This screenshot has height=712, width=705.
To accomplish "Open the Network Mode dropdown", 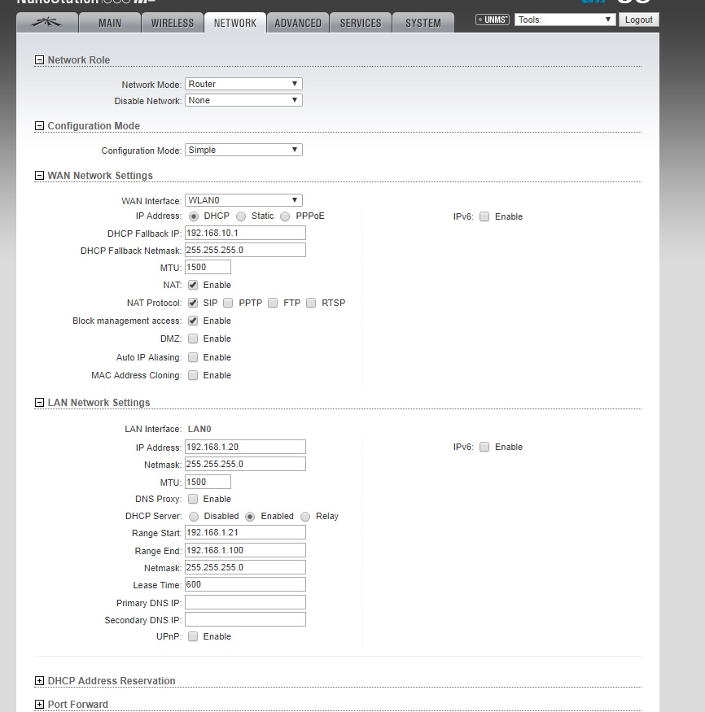I will pyautogui.click(x=243, y=84).
